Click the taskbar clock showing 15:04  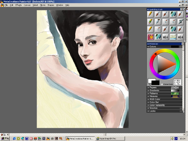[182, 139]
